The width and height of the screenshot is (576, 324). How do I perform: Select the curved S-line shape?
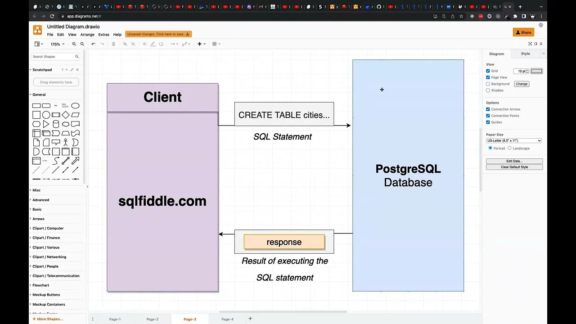click(x=56, y=161)
